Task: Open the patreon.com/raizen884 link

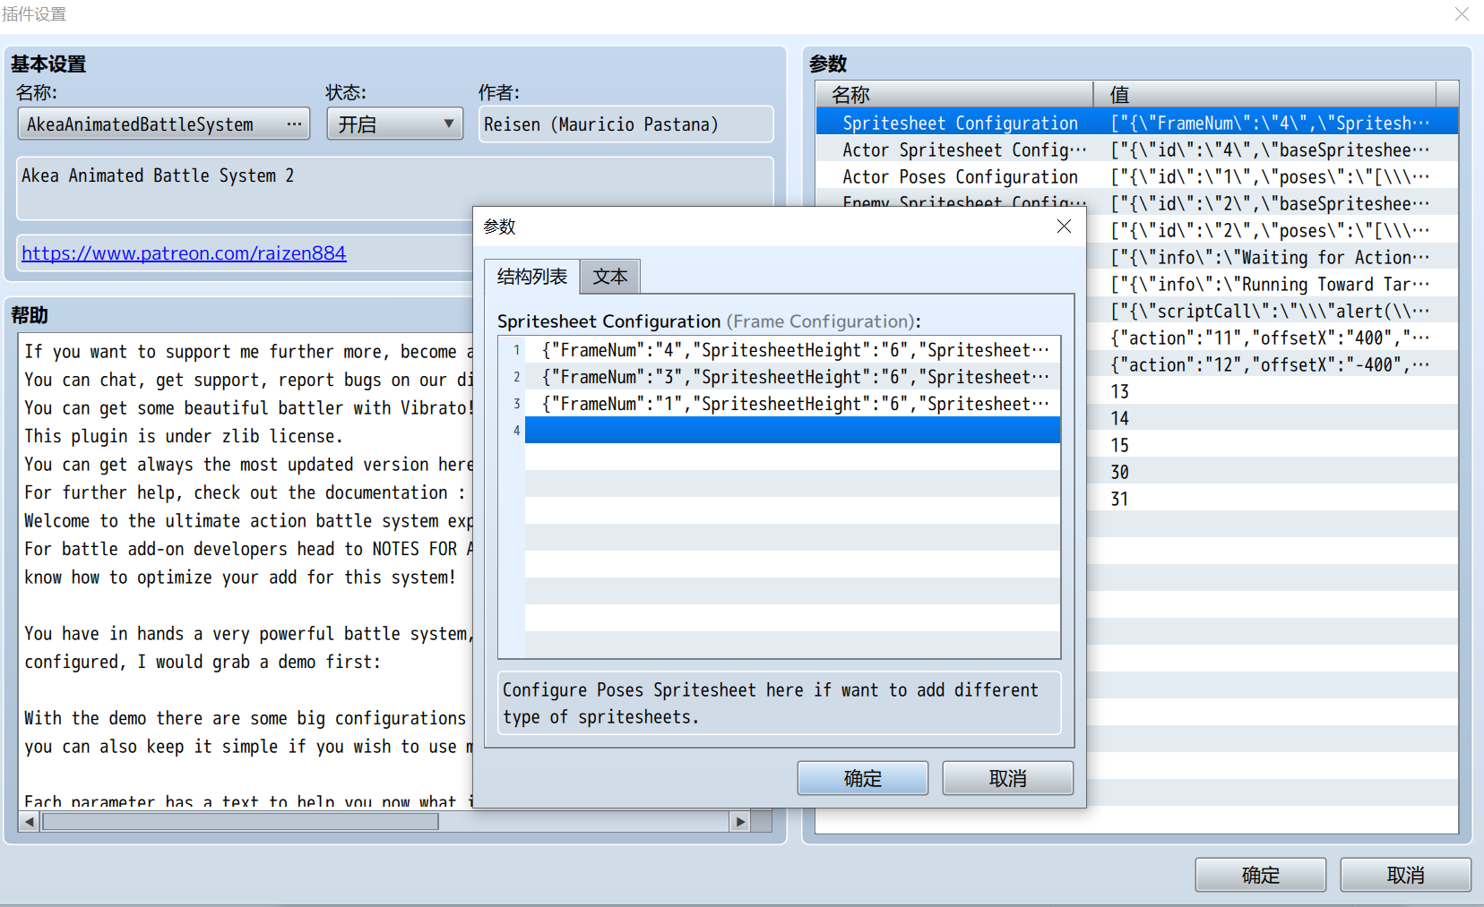Action: coord(184,253)
